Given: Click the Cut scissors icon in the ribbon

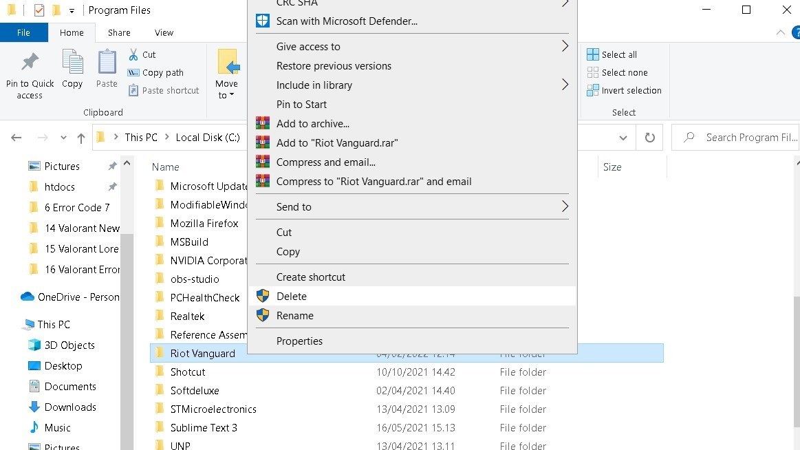Looking at the screenshot, I should point(133,54).
